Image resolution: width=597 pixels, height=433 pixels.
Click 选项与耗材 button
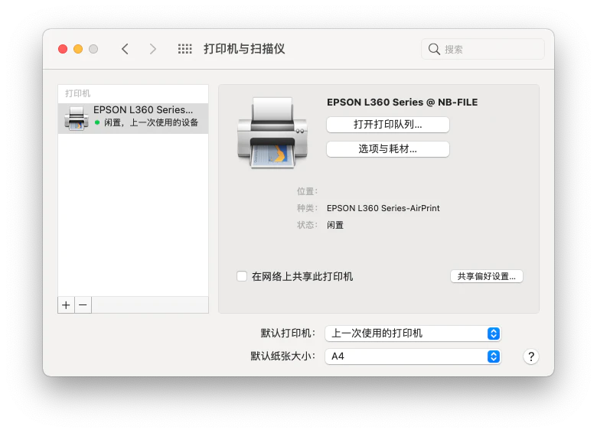(x=387, y=149)
